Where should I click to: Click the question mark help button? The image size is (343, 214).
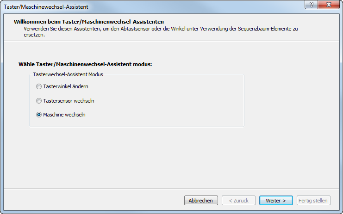coord(311,4)
